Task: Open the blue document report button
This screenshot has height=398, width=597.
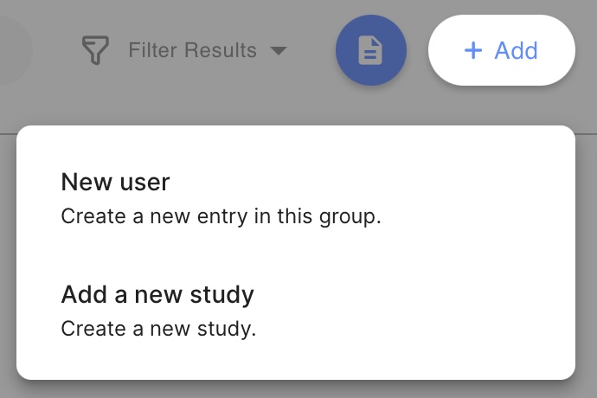Action: click(x=371, y=50)
